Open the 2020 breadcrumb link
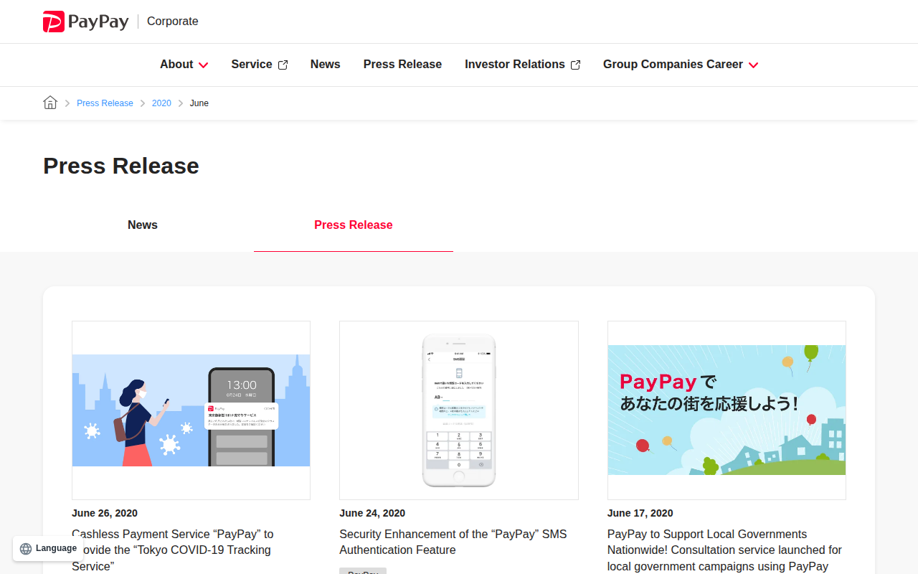The height and width of the screenshot is (574, 918). coord(161,103)
